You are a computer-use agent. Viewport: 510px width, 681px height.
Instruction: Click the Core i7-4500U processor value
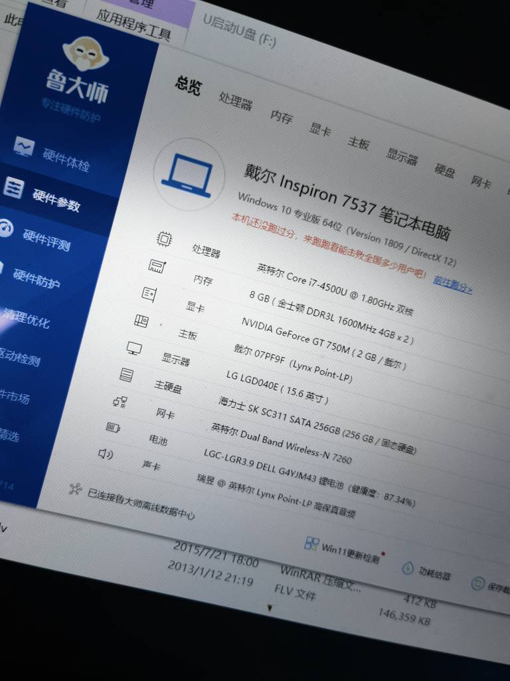335,289
